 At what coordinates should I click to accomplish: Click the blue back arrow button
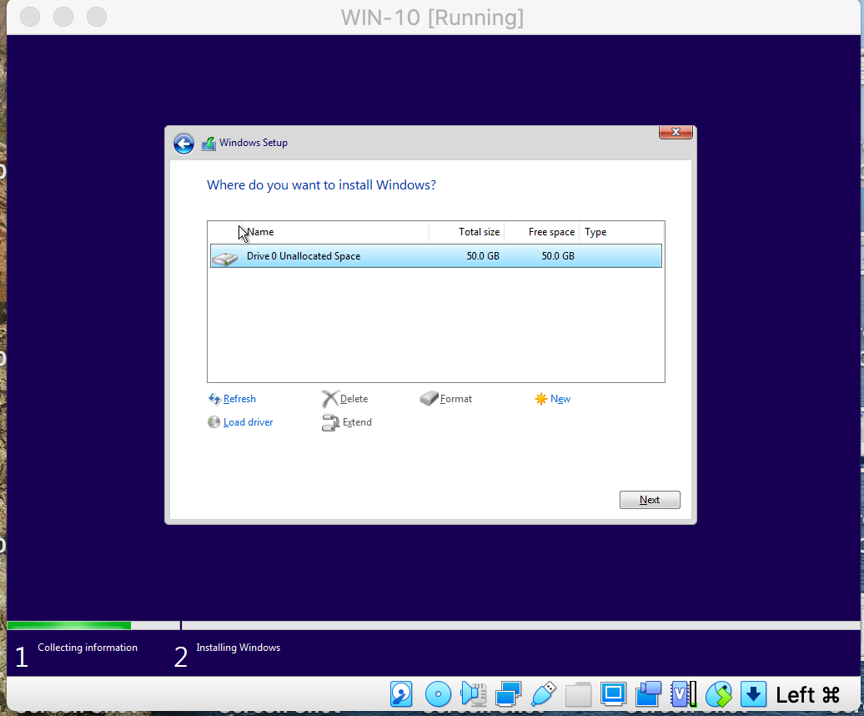[183, 144]
